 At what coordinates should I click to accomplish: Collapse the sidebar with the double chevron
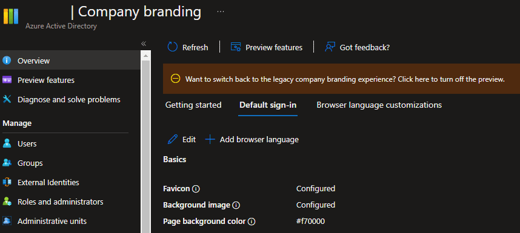coord(144,44)
